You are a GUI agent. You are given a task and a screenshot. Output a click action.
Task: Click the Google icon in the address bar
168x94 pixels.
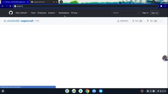(x=15, y=6)
